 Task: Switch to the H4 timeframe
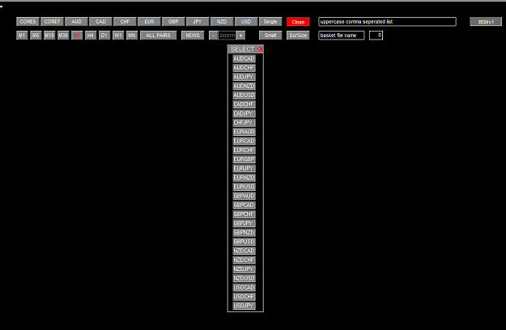(x=91, y=35)
